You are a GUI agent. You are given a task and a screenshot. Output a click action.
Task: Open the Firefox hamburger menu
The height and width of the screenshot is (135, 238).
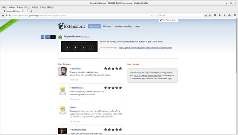(235, 15)
